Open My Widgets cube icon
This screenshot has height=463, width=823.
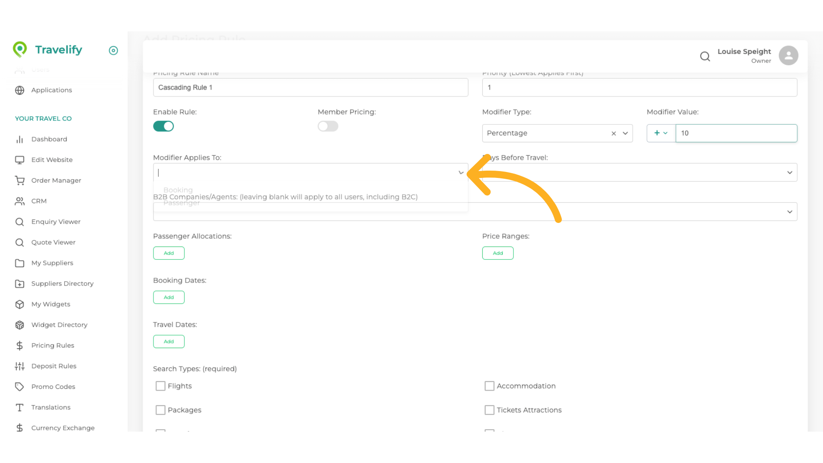click(20, 304)
